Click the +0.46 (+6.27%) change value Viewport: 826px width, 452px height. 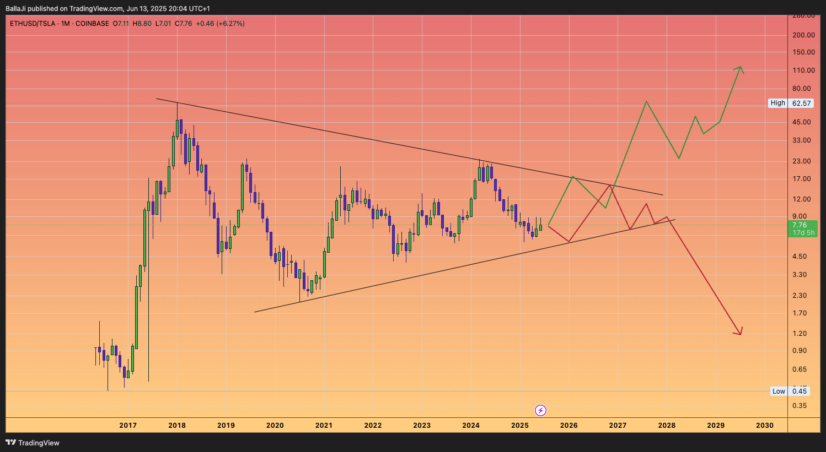pos(220,24)
